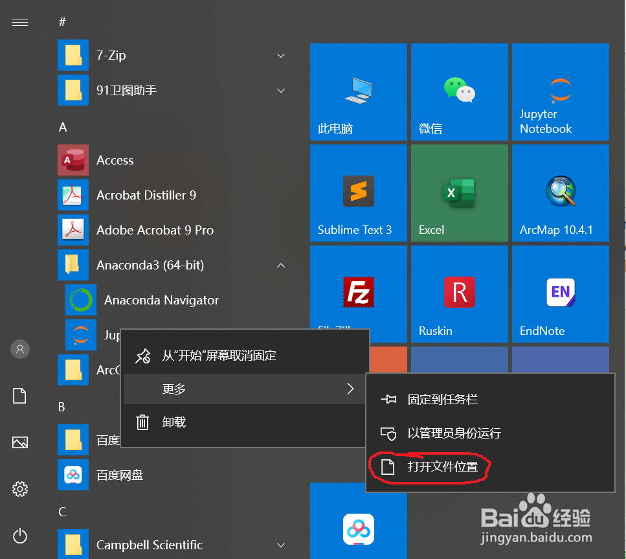Open the 百度 folder above 百度网盘
This screenshot has height=559, width=626.
pos(89,440)
